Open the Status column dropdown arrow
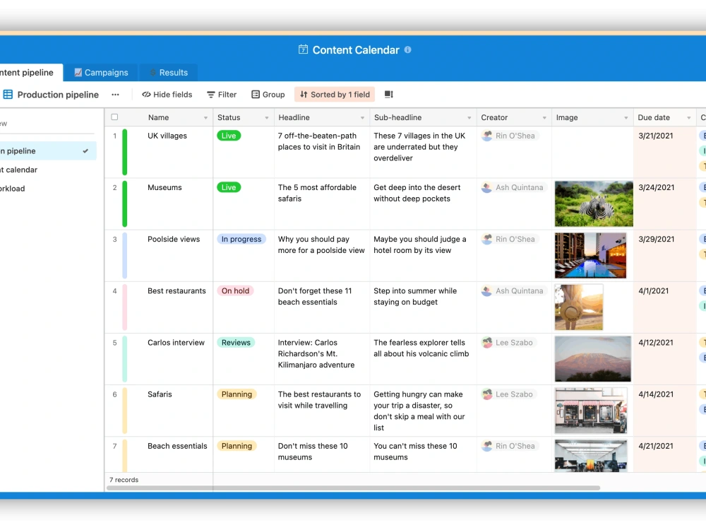 267,118
